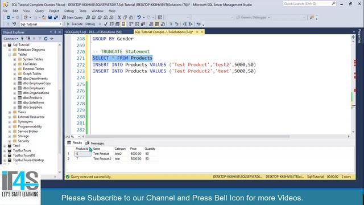Expand the Database Diagrams folder
364x205 pixels.
[x=10, y=50]
